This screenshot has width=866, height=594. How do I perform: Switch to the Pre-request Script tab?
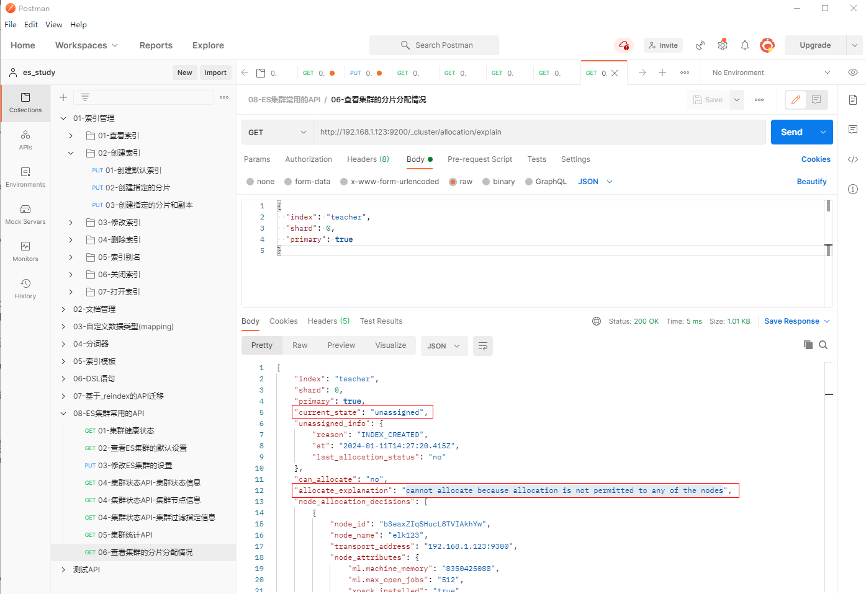[x=480, y=159]
